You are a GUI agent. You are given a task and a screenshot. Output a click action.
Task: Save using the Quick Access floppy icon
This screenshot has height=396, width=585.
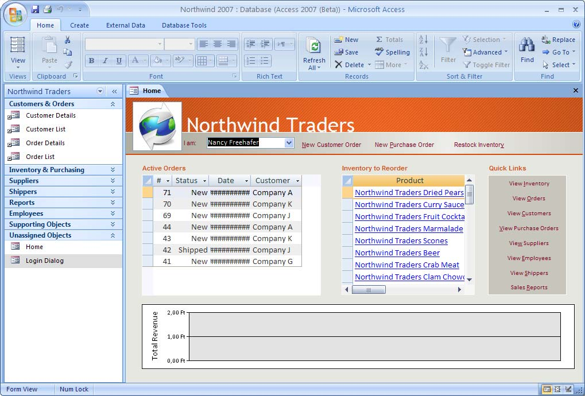[35, 9]
